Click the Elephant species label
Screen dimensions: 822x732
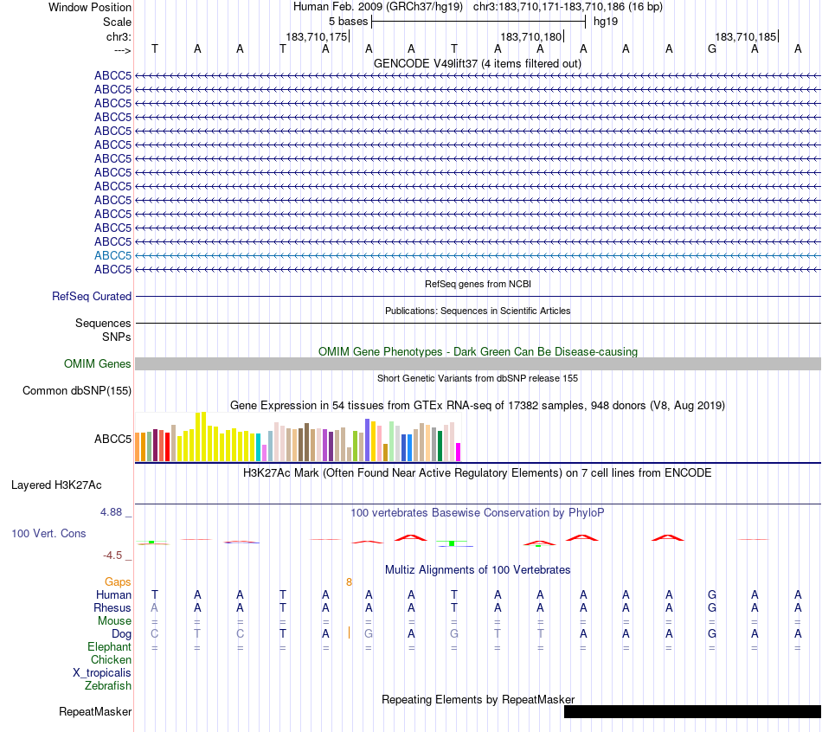tap(110, 646)
